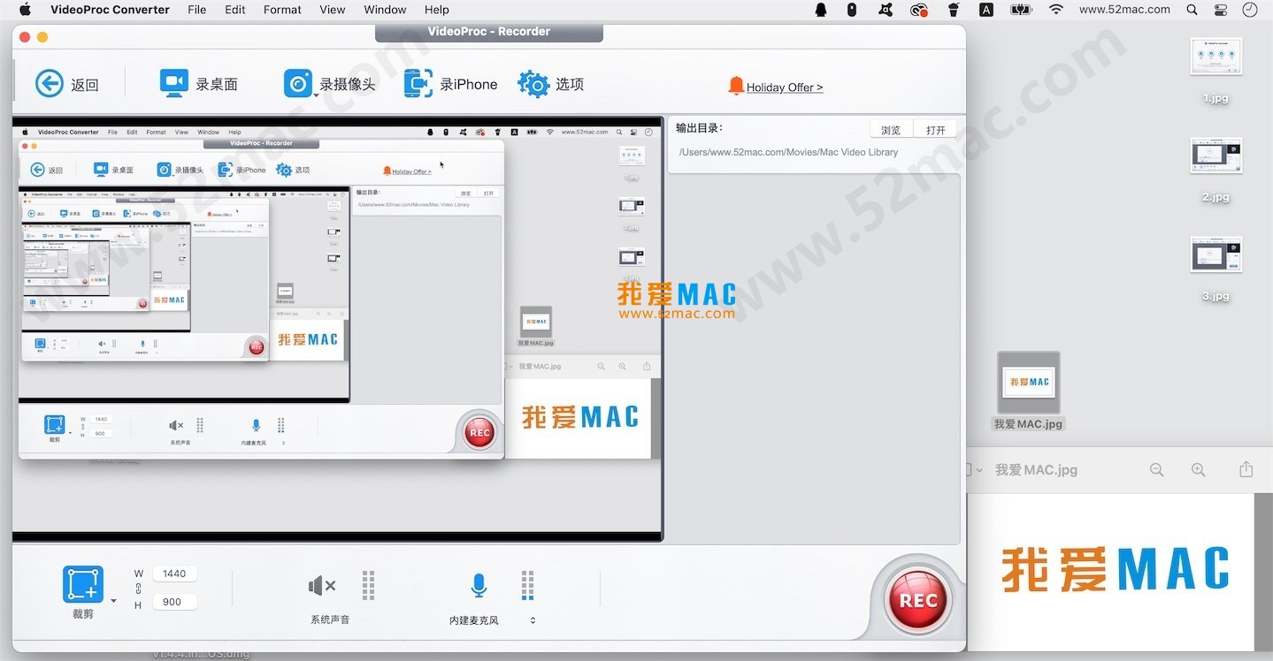Open the Window menu
This screenshot has height=661, width=1273.
[x=385, y=10]
